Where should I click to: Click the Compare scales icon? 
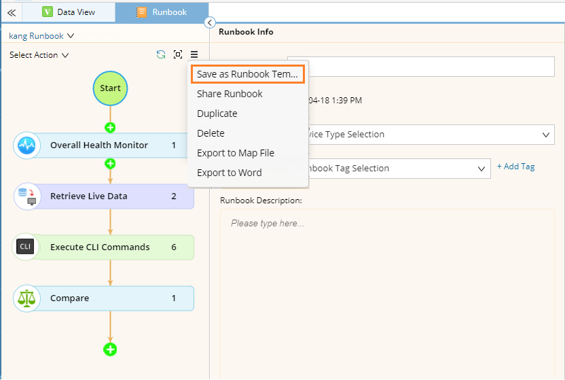26,298
